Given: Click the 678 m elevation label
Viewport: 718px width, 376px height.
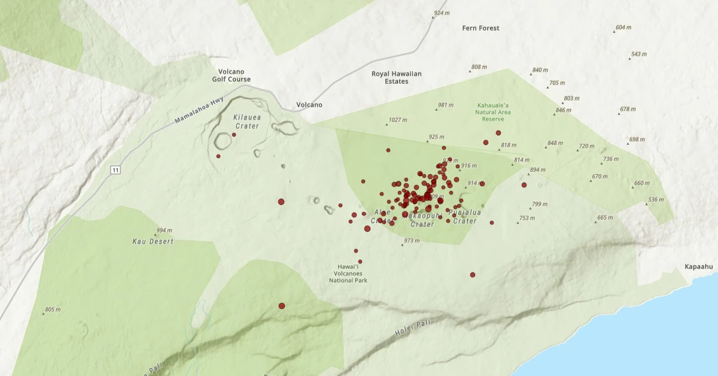Looking at the screenshot, I should pos(628,110).
